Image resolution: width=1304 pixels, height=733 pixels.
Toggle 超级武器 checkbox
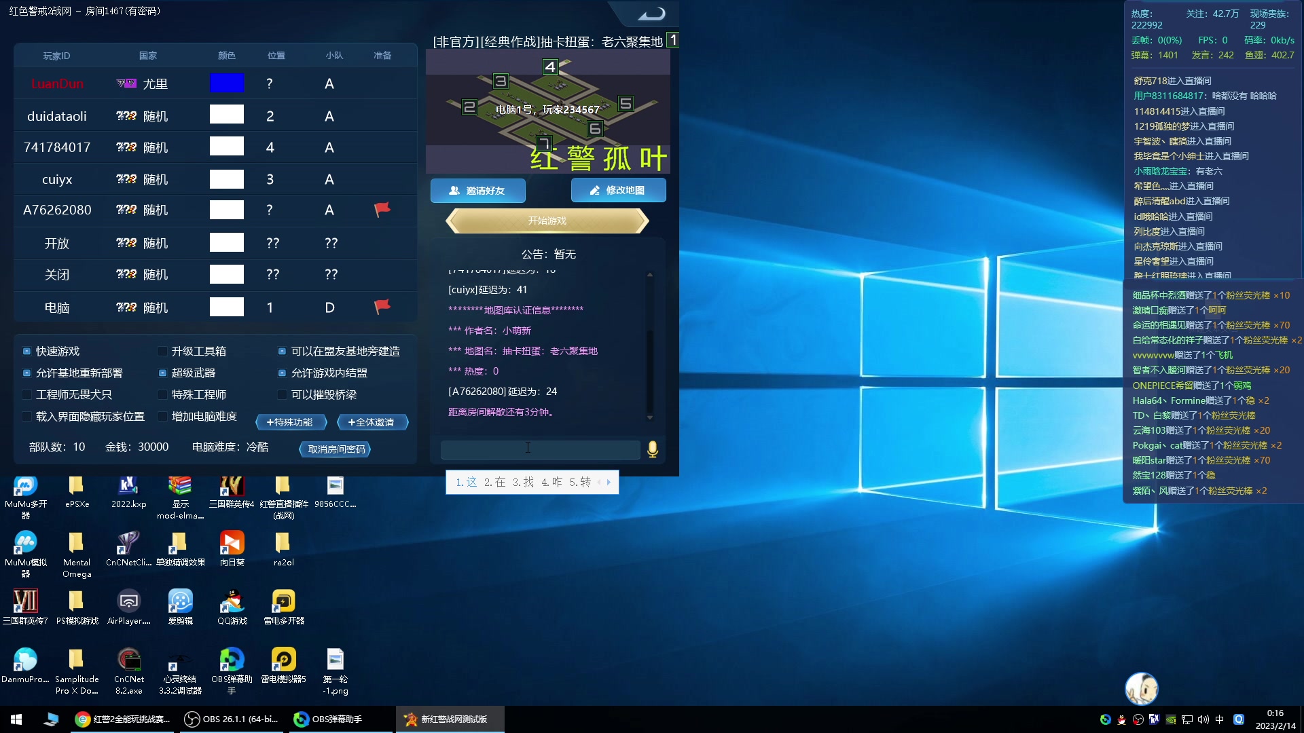tap(162, 373)
